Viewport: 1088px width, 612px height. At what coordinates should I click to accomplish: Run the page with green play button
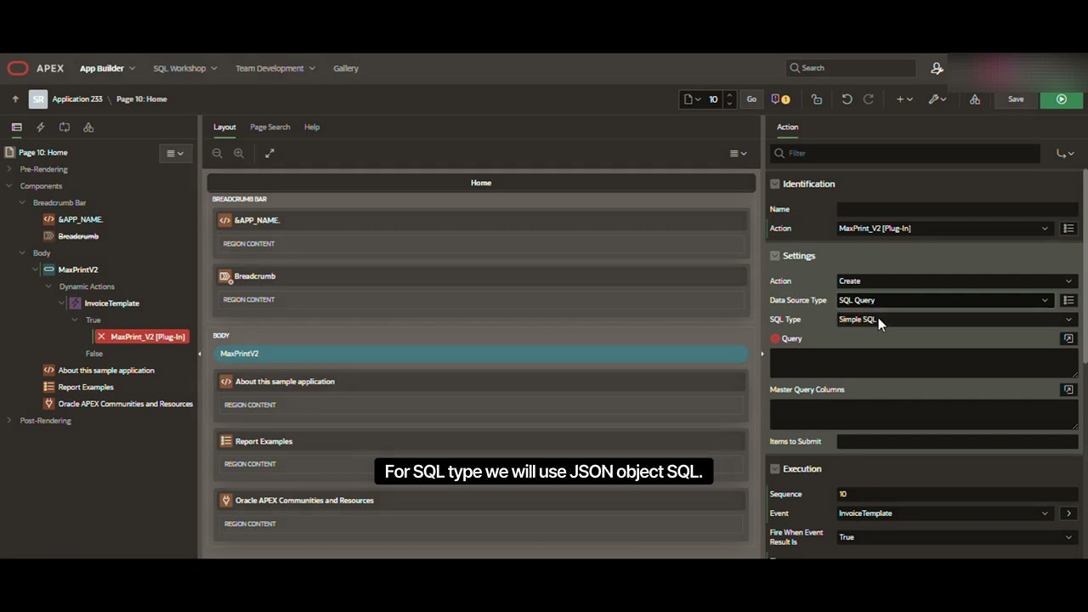(1062, 99)
